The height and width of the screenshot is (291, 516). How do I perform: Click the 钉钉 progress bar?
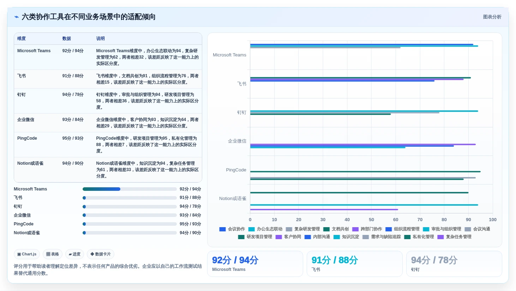tap(130, 207)
